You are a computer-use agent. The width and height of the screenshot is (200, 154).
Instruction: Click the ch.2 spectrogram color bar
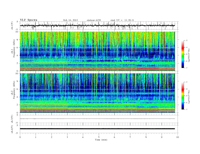[x=183, y=96]
